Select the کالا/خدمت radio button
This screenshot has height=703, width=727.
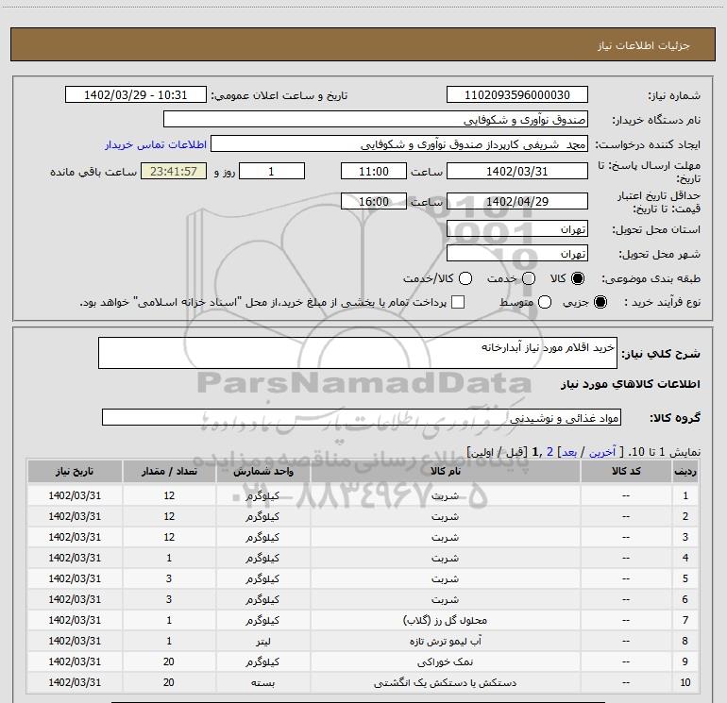click(x=465, y=279)
